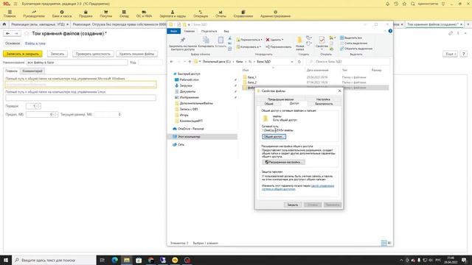Click Общий доступ button in dialog
Viewport: 472px width, 265px height.
pos(274,136)
